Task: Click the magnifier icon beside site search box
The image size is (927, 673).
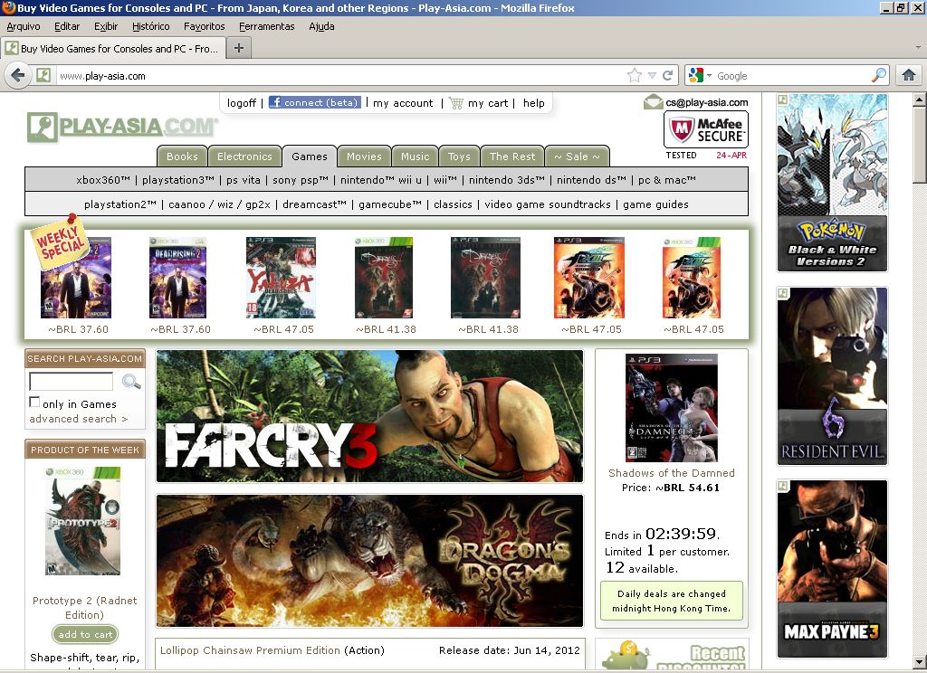Action: (131, 382)
